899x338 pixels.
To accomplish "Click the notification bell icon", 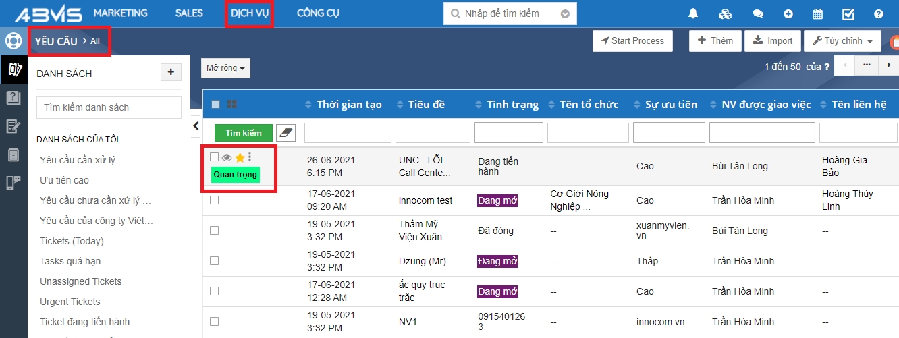I will (693, 14).
